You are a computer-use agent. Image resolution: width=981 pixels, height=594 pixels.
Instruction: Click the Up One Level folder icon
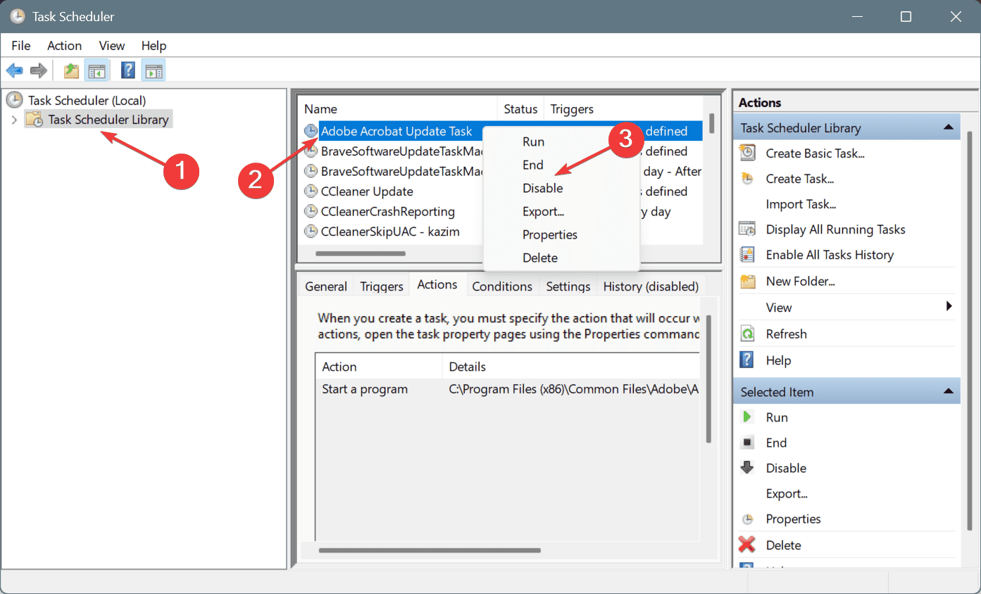point(71,70)
